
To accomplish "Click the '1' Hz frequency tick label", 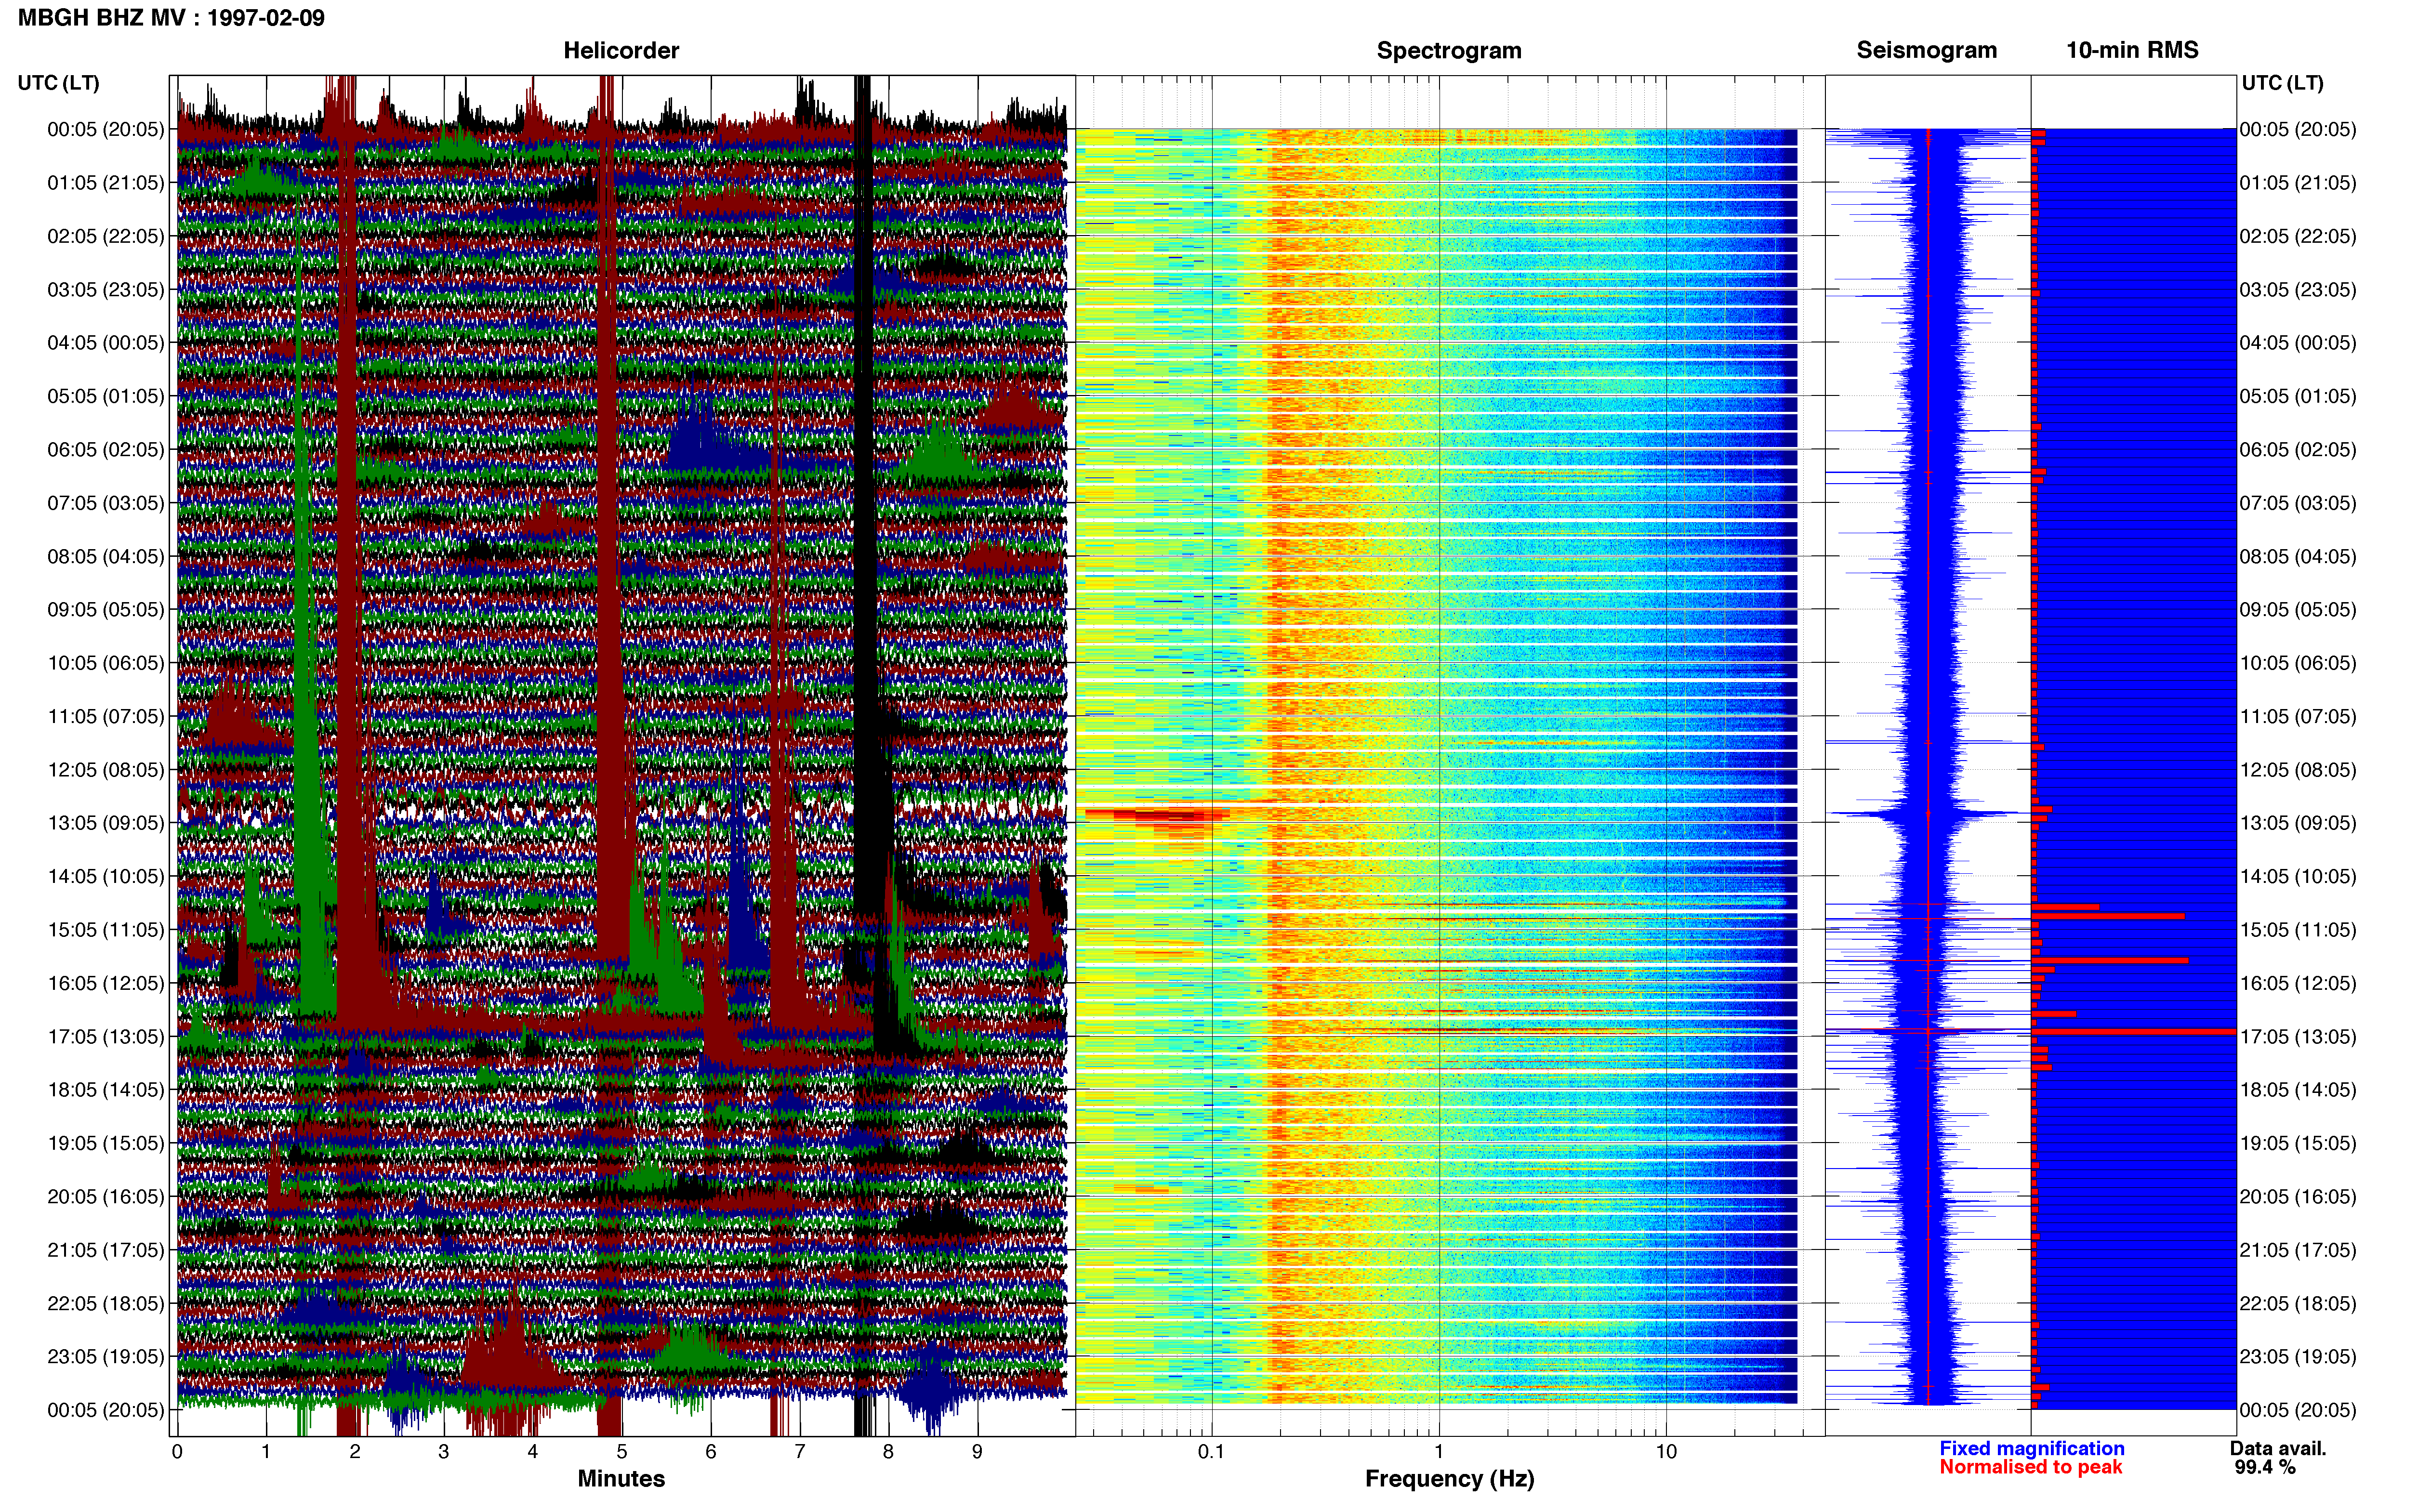I will (1439, 1452).
